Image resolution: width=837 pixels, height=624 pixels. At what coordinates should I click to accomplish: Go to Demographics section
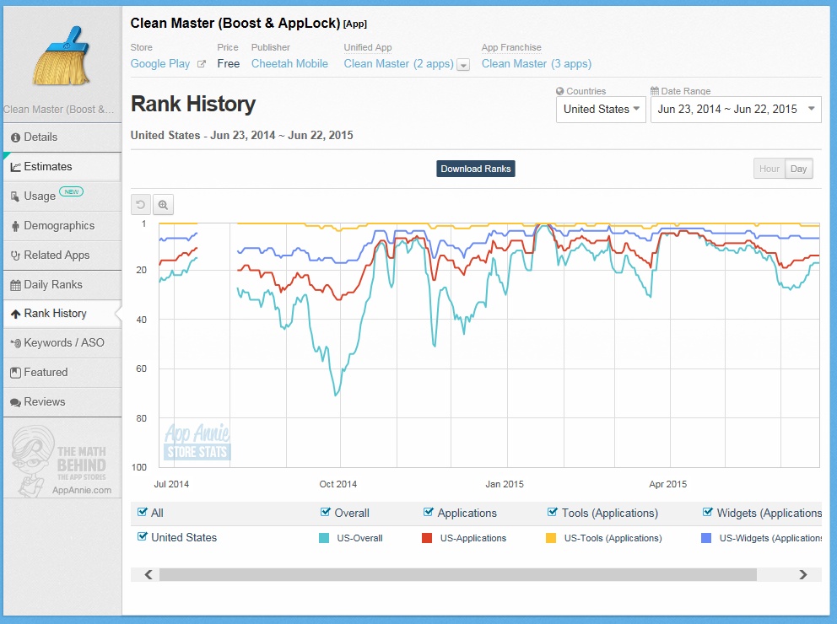(x=58, y=226)
